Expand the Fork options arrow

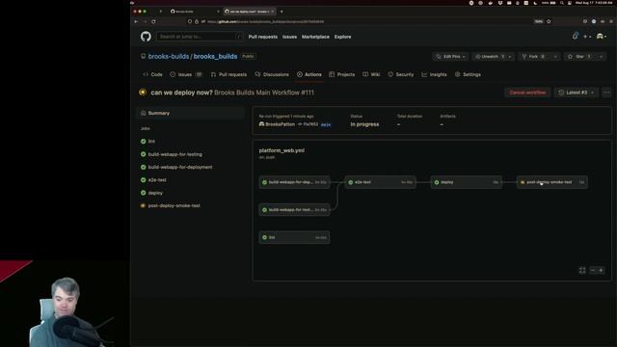click(555, 57)
